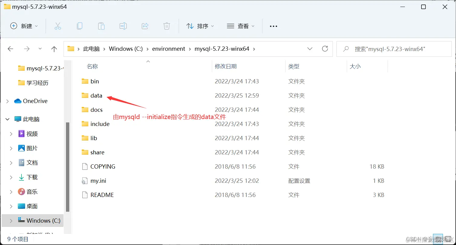Viewport: 456px width, 245px height.
Task: Select the my.ini configuration file icon
Action: coord(85,181)
